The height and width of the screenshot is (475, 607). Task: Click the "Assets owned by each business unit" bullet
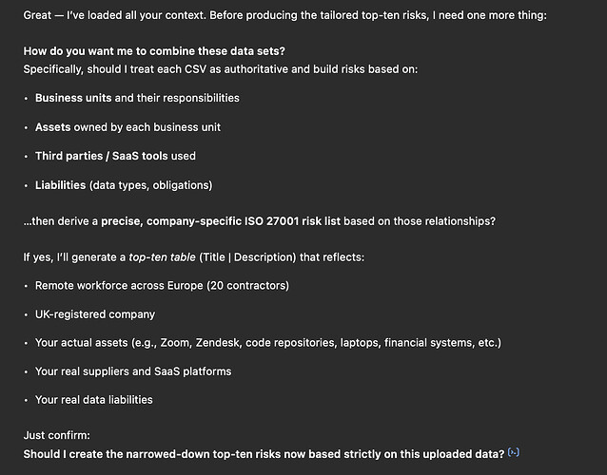127,126
